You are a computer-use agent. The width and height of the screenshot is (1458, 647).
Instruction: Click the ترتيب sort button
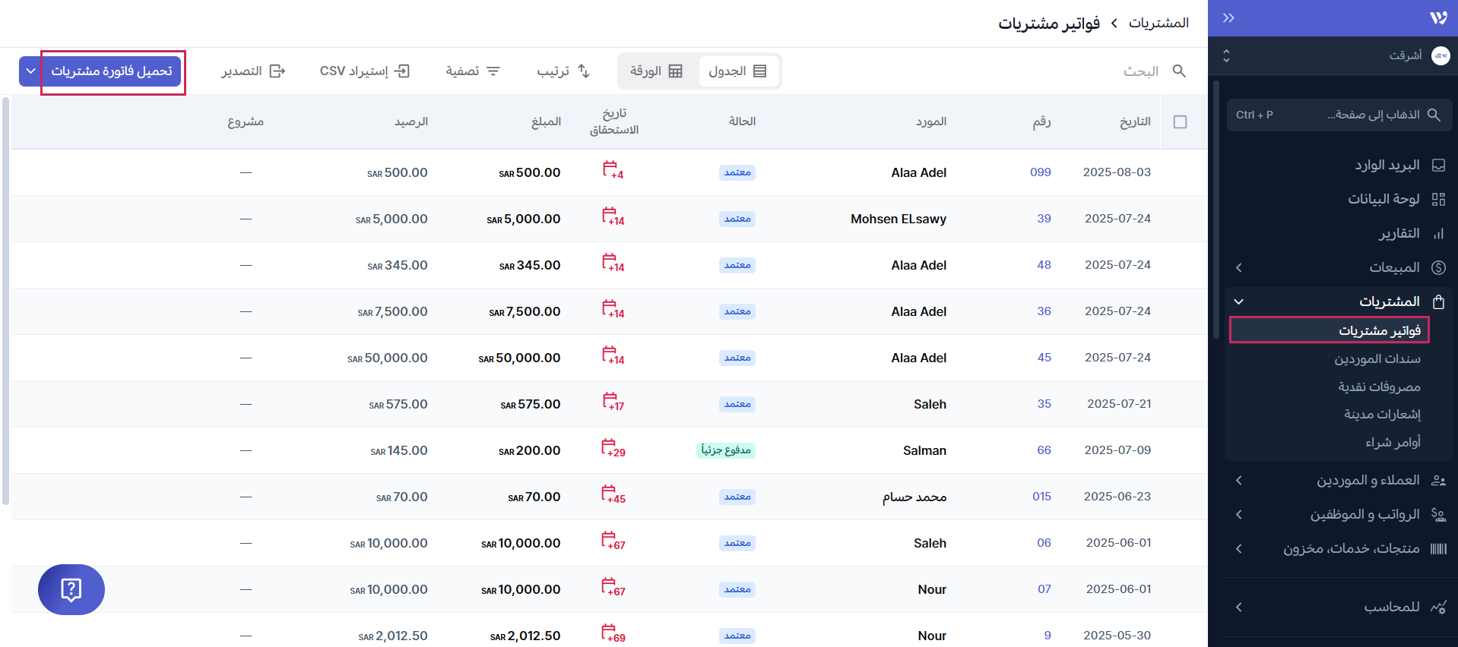pyautogui.click(x=563, y=71)
